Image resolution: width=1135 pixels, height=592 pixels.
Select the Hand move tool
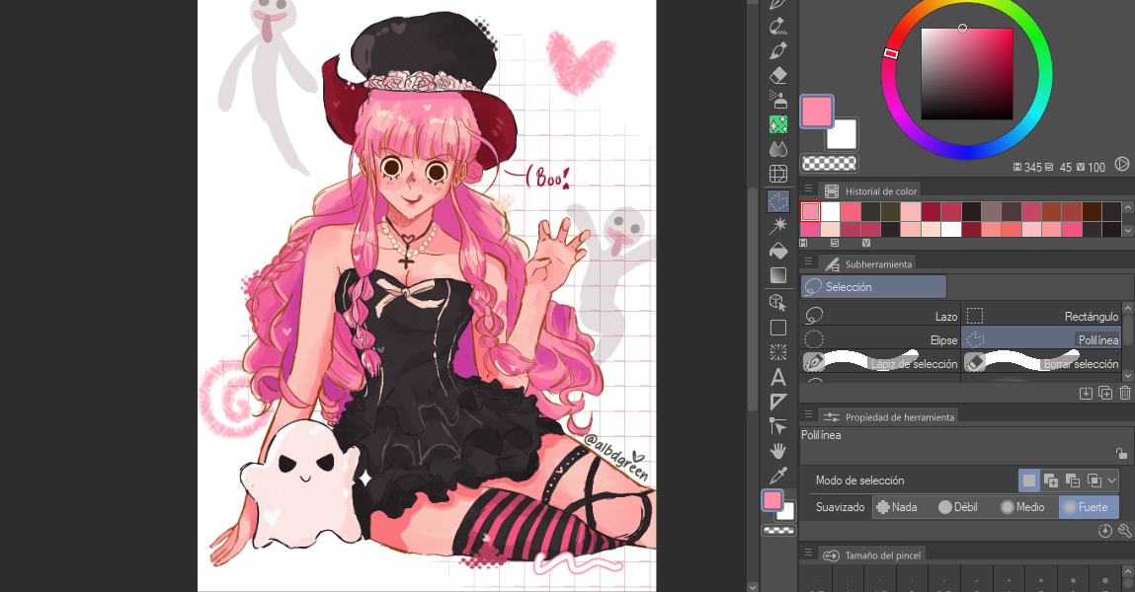(778, 451)
